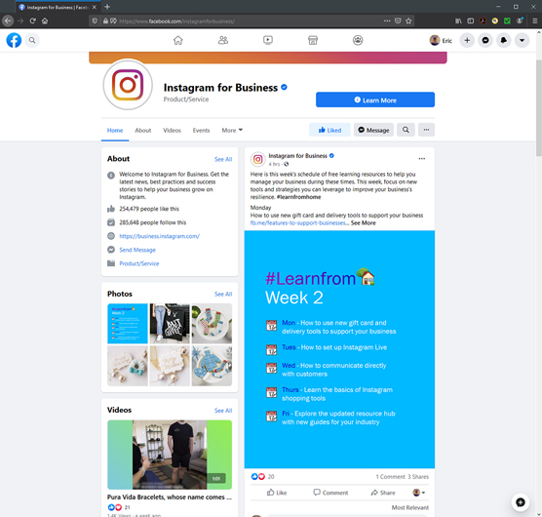Image resolution: width=542 pixels, height=517 pixels.
Task: Switch to the About tab
Action: [143, 131]
